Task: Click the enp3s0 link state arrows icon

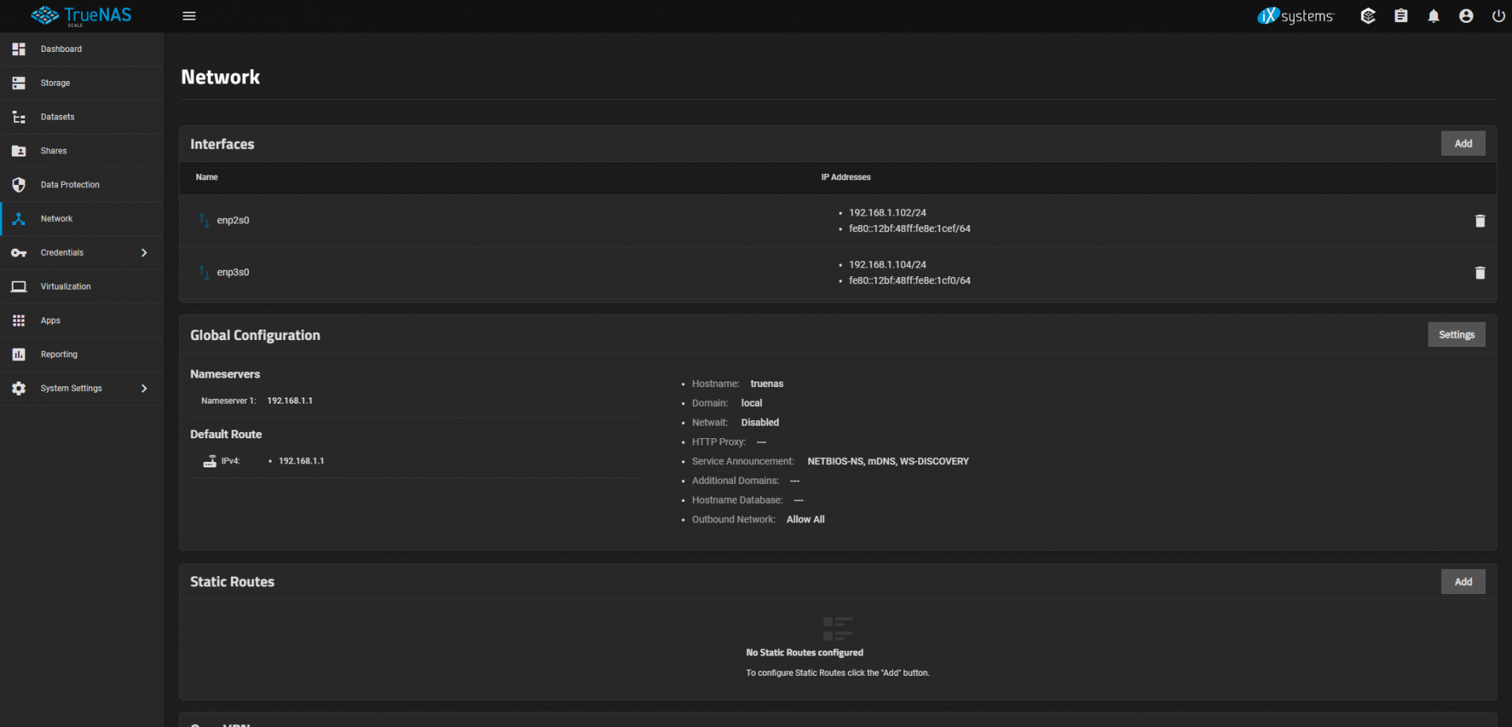Action: pos(204,272)
